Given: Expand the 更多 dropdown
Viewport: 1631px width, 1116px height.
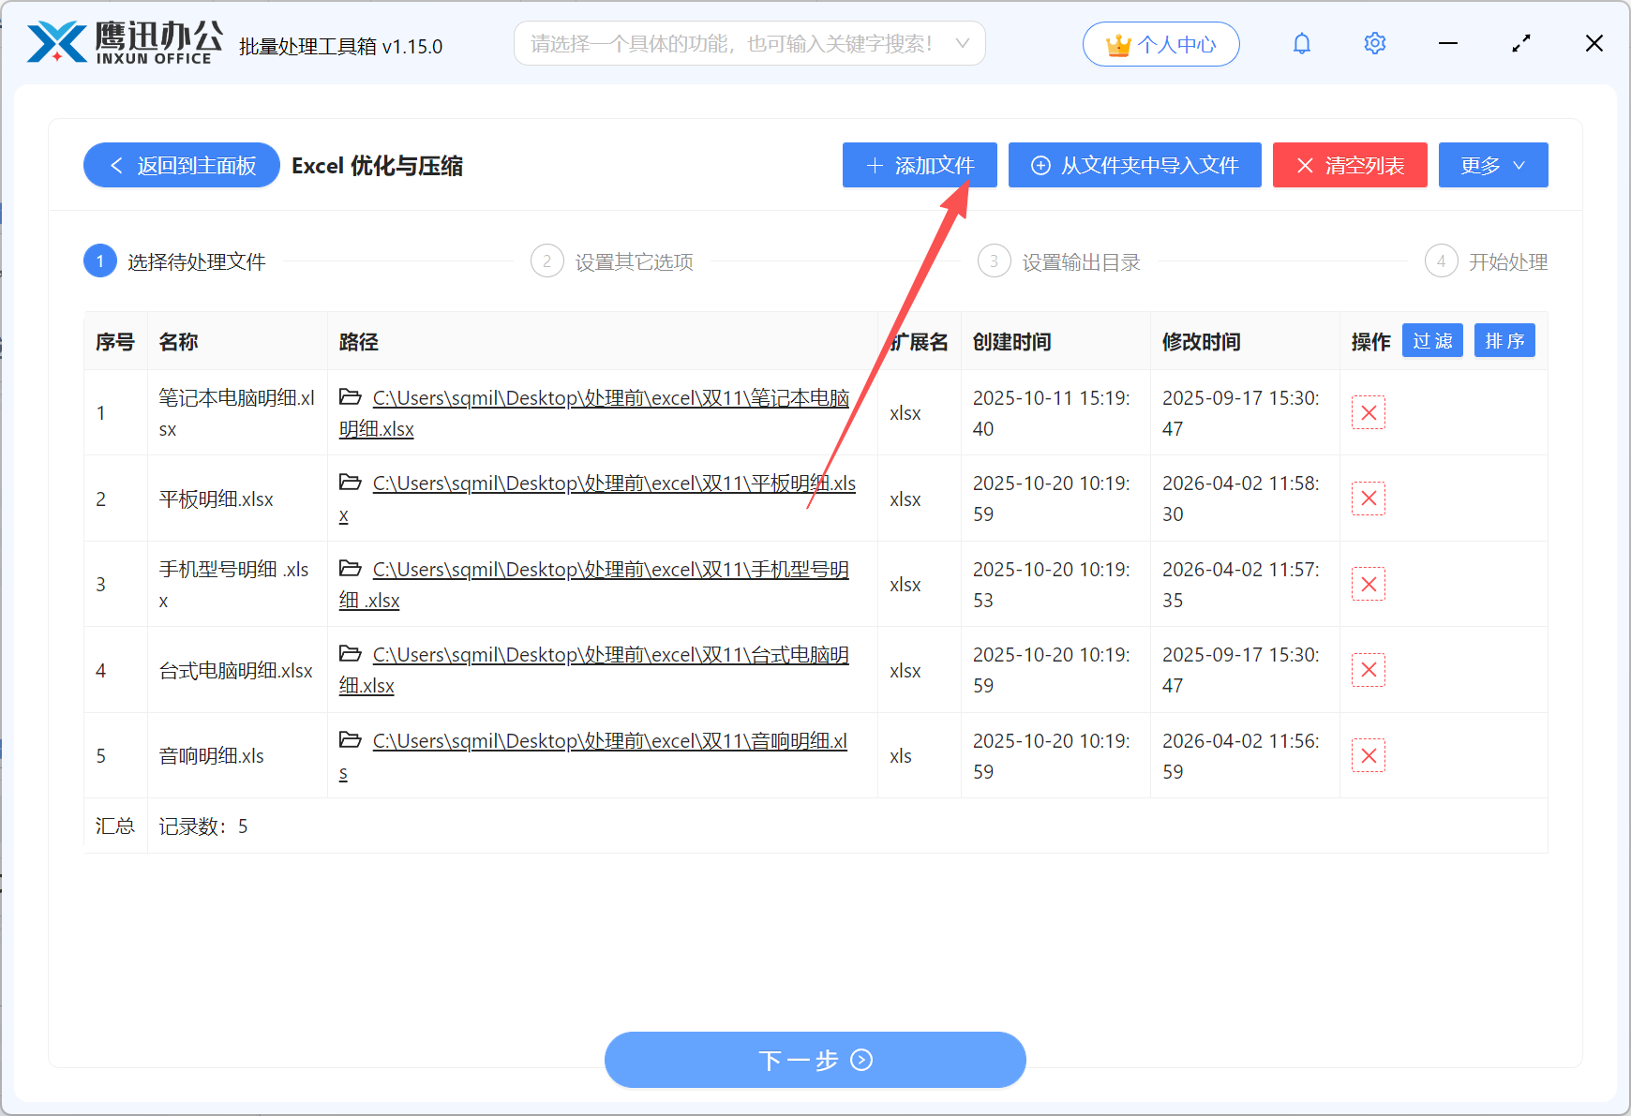Looking at the screenshot, I should 1492,165.
